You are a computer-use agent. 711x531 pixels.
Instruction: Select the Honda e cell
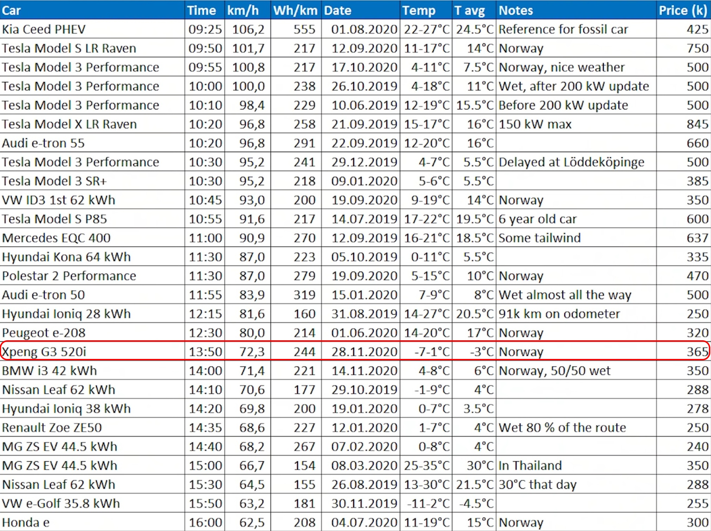(x=92, y=522)
